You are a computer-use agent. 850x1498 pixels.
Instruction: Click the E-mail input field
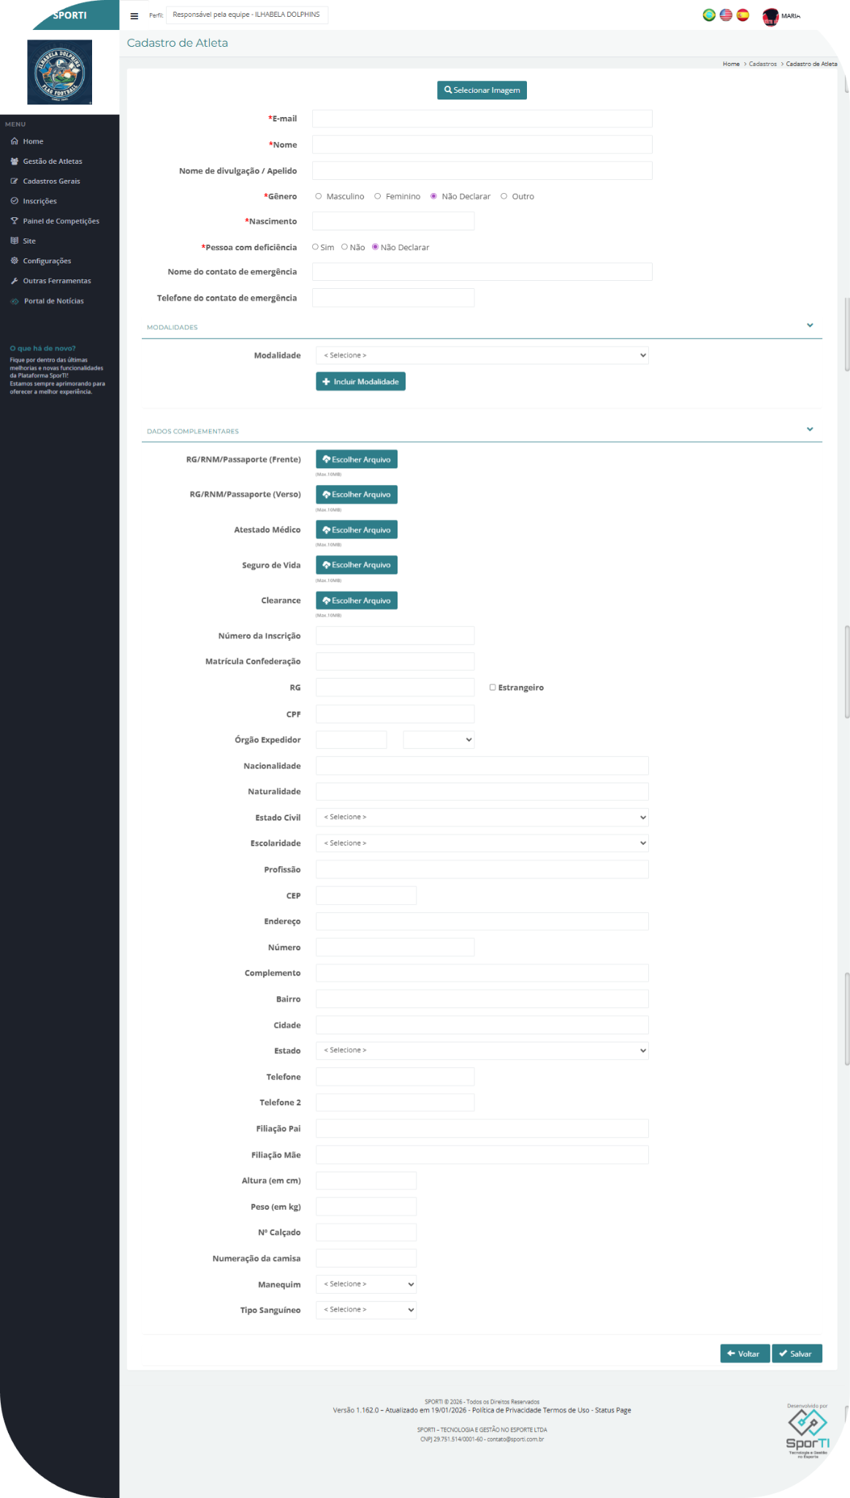[482, 118]
